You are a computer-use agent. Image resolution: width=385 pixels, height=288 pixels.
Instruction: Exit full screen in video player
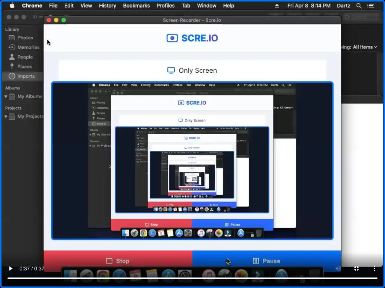[x=356, y=268]
